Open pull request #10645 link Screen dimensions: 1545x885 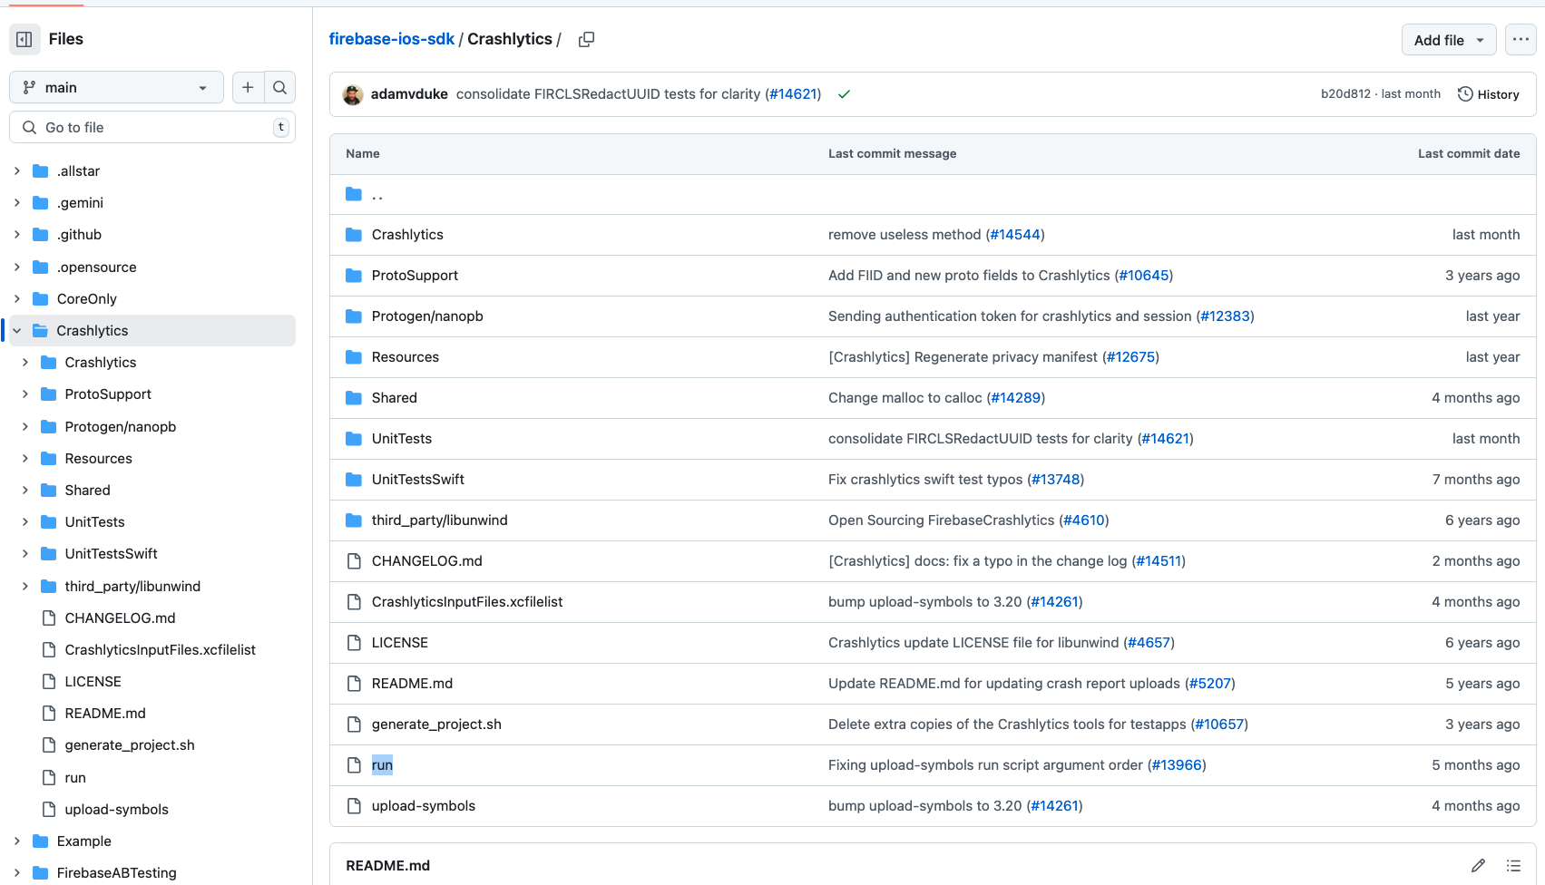pos(1144,276)
